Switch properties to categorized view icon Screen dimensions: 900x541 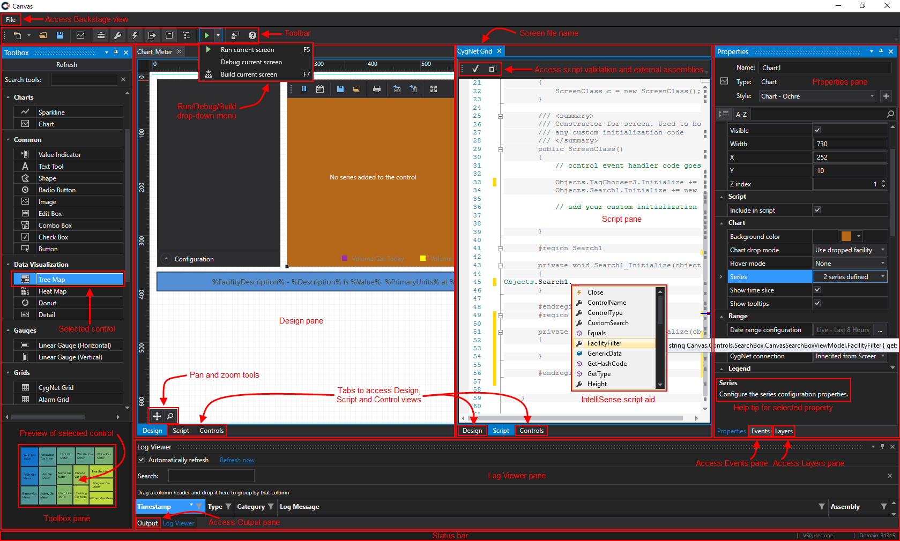click(724, 114)
